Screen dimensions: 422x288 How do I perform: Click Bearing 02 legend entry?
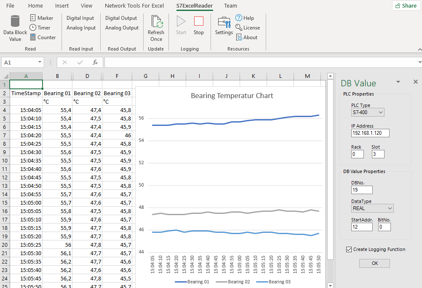coord(233,282)
